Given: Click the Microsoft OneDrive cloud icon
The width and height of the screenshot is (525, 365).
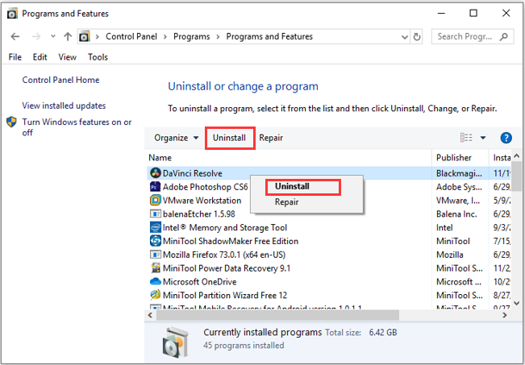Looking at the screenshot, I should coord(155,282).
